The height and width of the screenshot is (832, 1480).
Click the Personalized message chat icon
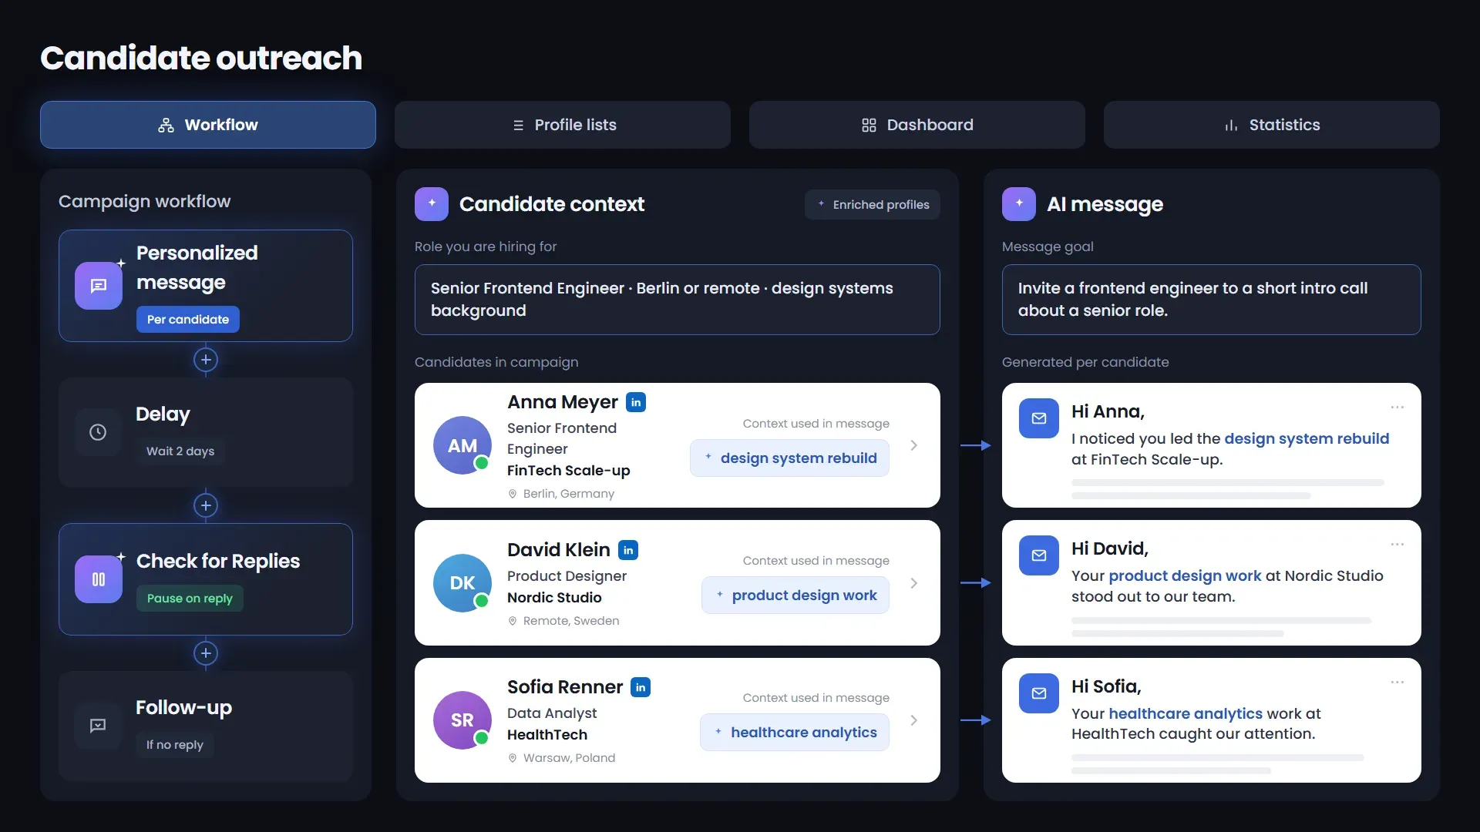tap(99, 286)
